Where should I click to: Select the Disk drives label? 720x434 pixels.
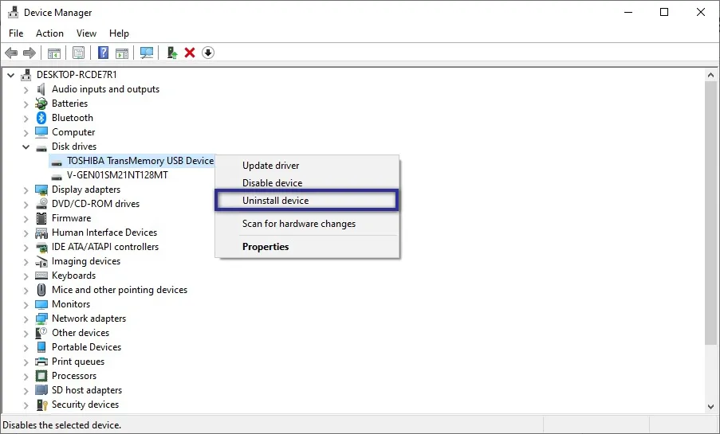coord(74,147)
